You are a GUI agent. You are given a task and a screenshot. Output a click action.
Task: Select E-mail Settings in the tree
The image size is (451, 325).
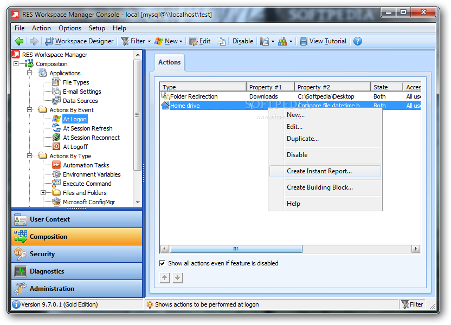click(82, 92)
